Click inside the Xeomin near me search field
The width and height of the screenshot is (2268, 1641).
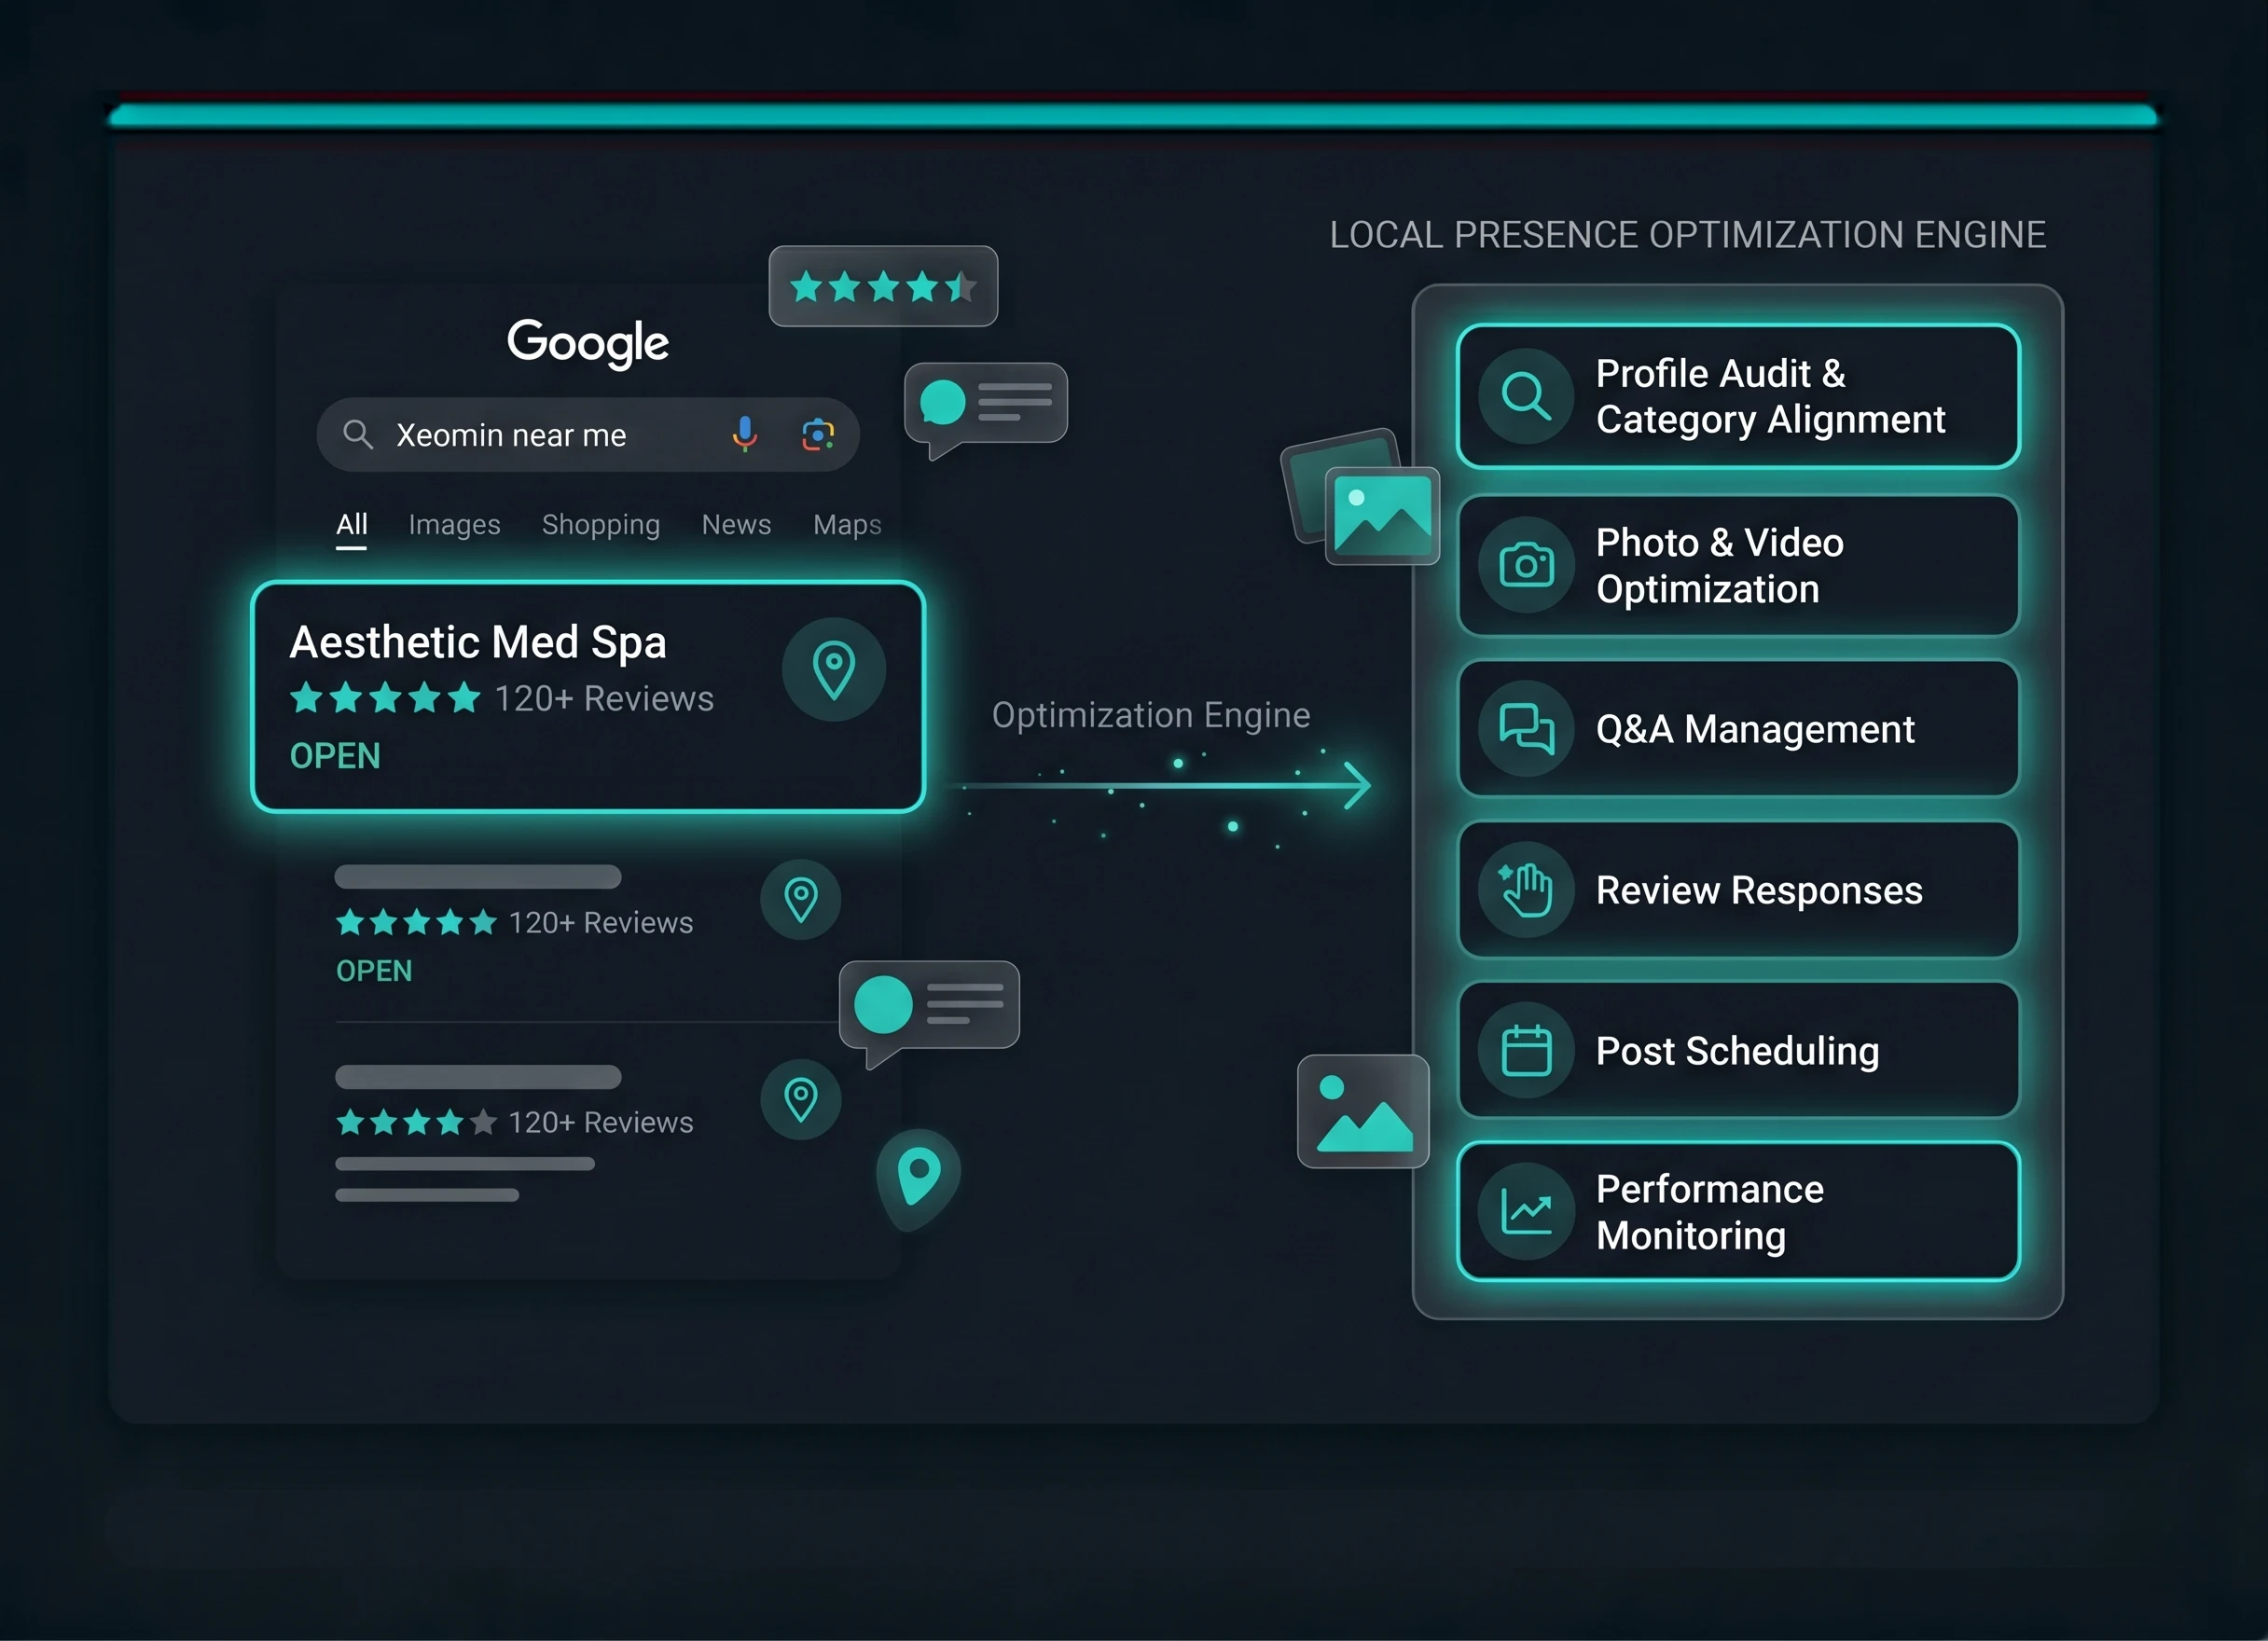(x=540, y=434)
